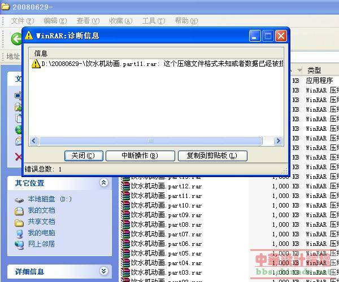The height and width of the screenshot is (282, 339).
Task: Click the RAR archive icon of part05.rar
Action: point(125,253)
